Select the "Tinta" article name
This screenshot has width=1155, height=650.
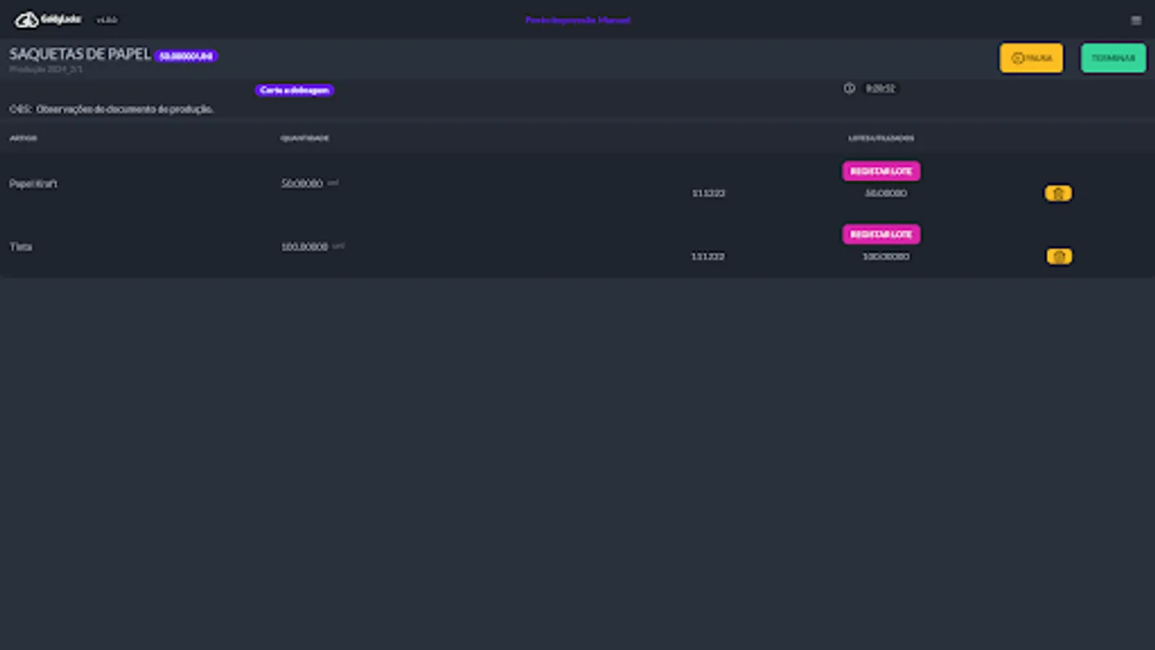click(21, 247)
